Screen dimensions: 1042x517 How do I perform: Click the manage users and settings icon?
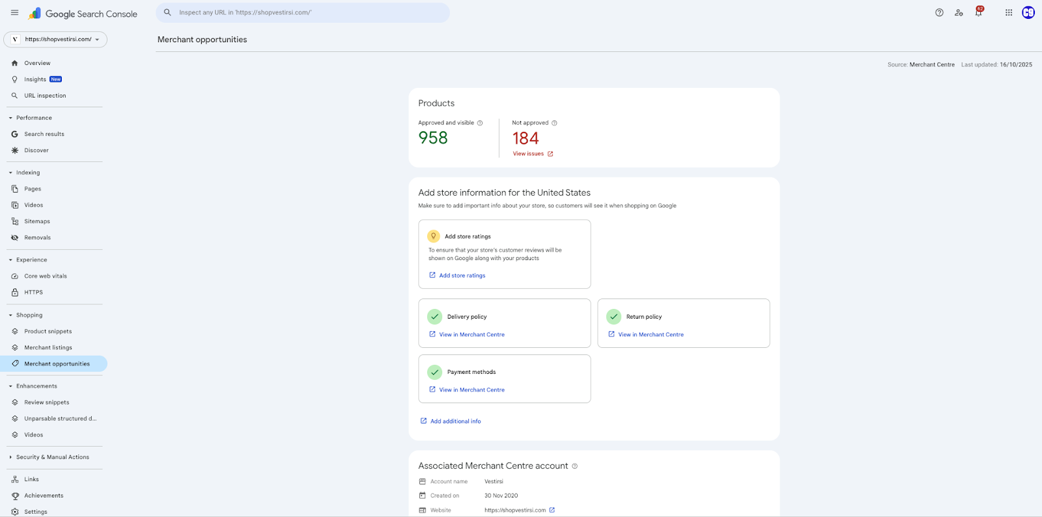959,12
